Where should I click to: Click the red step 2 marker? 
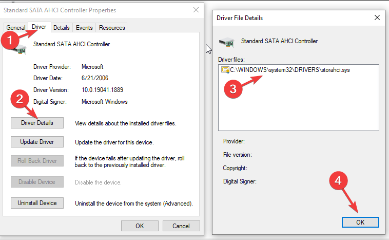pos(19,100)
